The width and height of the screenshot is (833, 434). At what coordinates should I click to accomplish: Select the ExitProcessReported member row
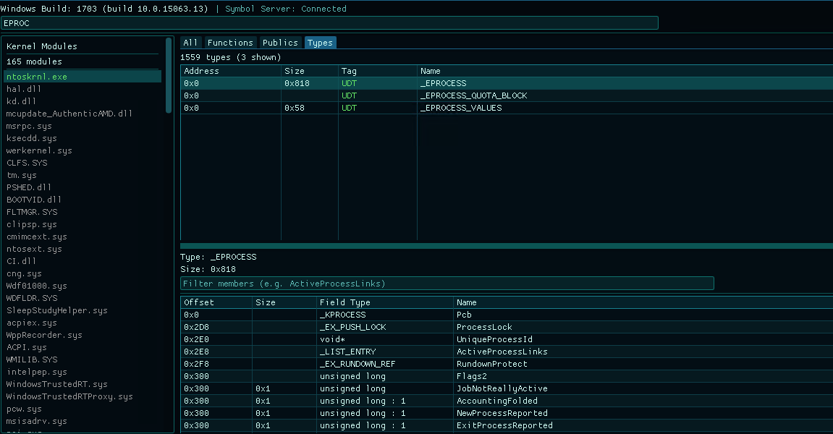click(507, 425)
